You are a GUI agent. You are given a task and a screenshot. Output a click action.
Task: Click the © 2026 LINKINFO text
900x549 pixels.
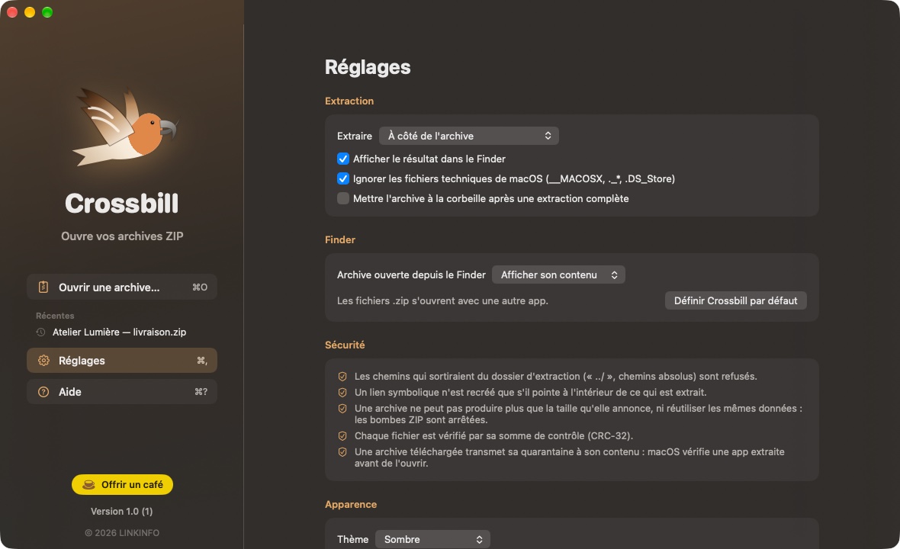tap(122, 533)
